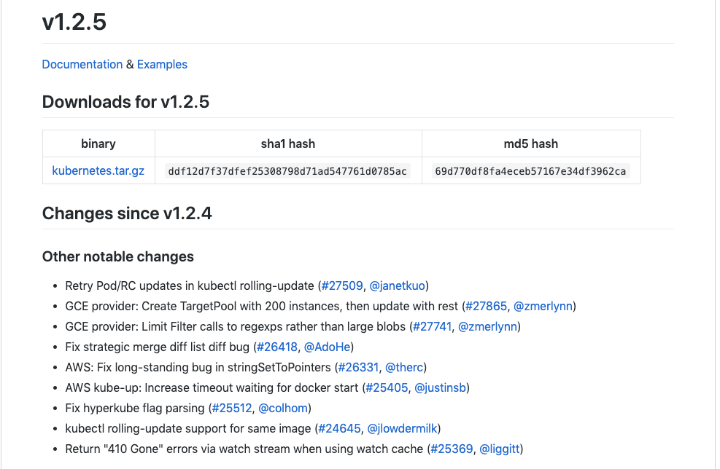Visit @liggitt profile link
This screenshot has width=720, height=469.
point(500,449)
